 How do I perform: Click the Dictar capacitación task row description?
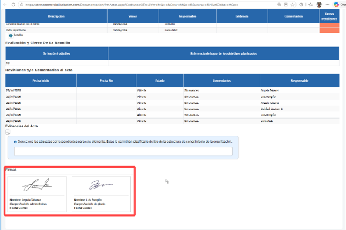click(x=16, y=30)
